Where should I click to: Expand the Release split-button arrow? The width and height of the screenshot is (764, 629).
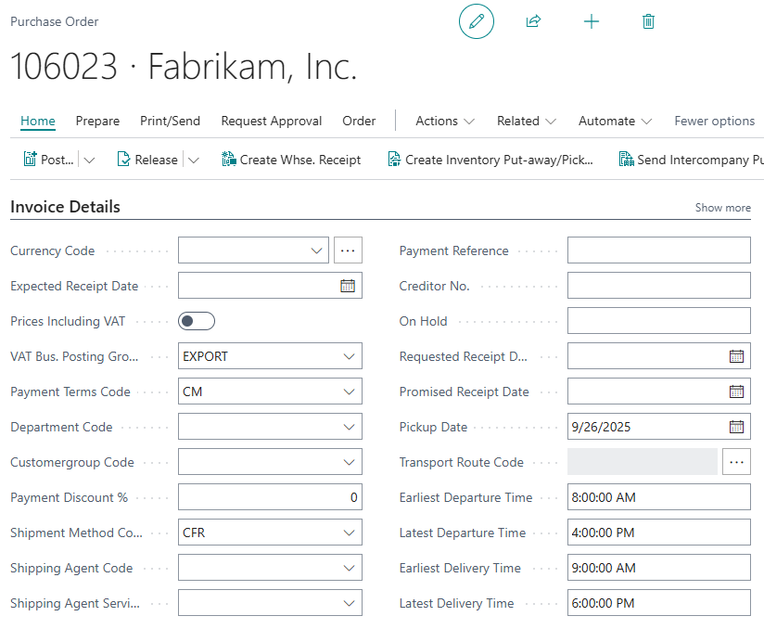[194, 160]
